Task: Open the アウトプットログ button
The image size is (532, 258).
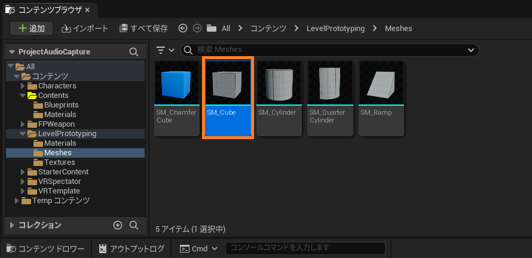Action: click(132, 248)
